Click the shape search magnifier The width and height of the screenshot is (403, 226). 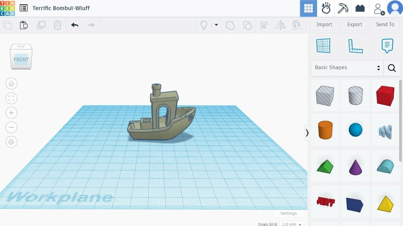pos(392,68)
